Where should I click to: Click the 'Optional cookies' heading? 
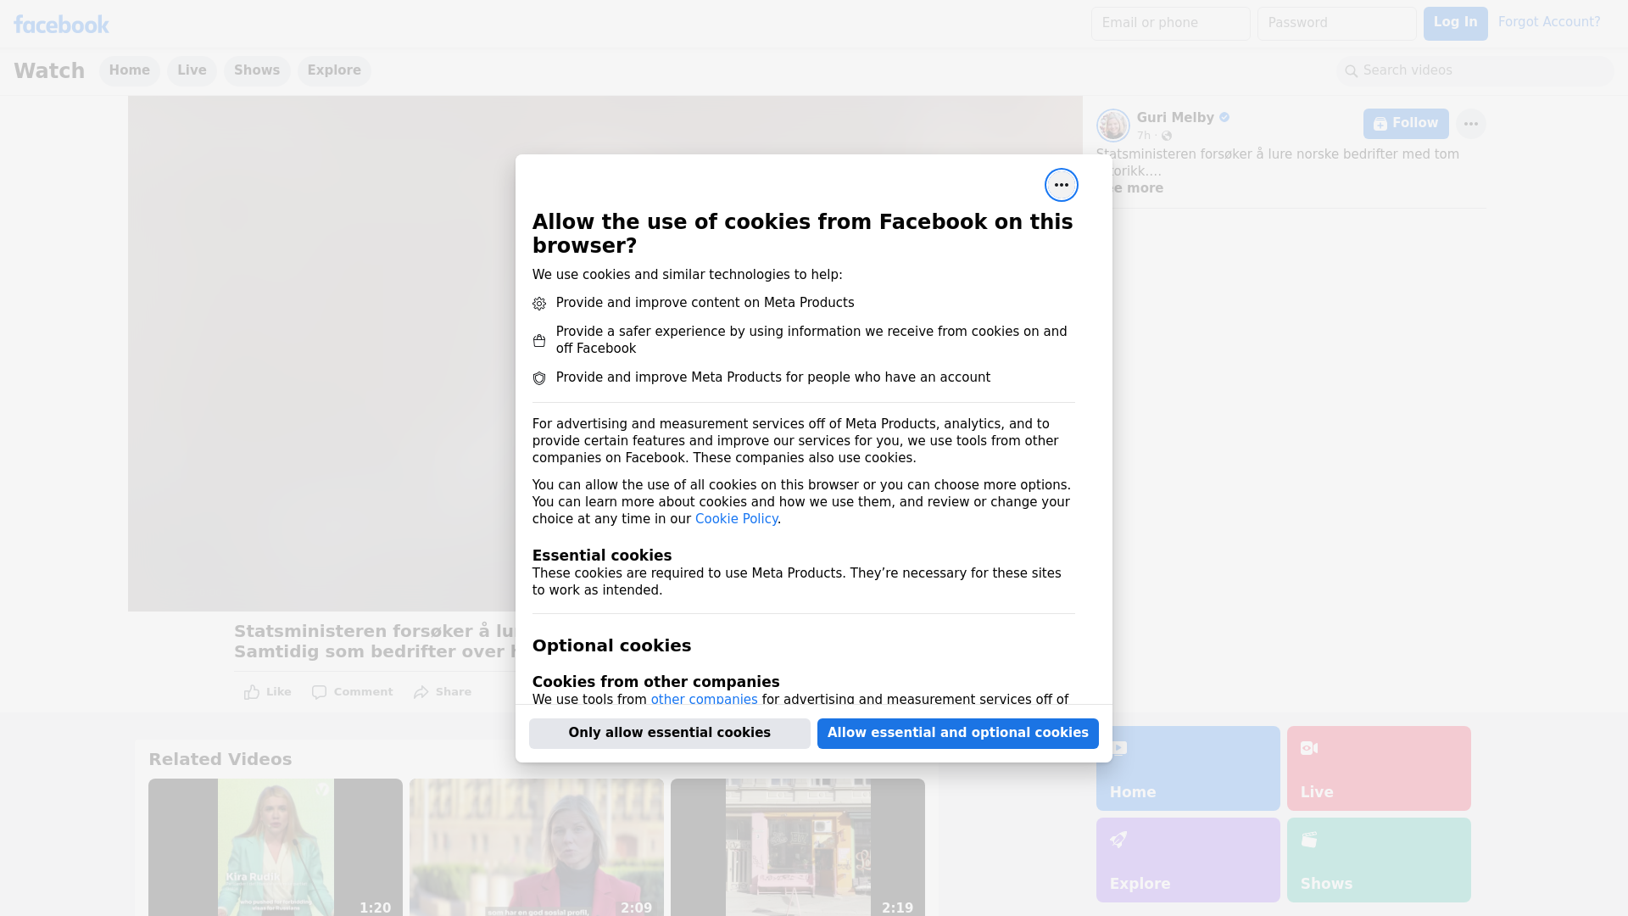point(611,645)
